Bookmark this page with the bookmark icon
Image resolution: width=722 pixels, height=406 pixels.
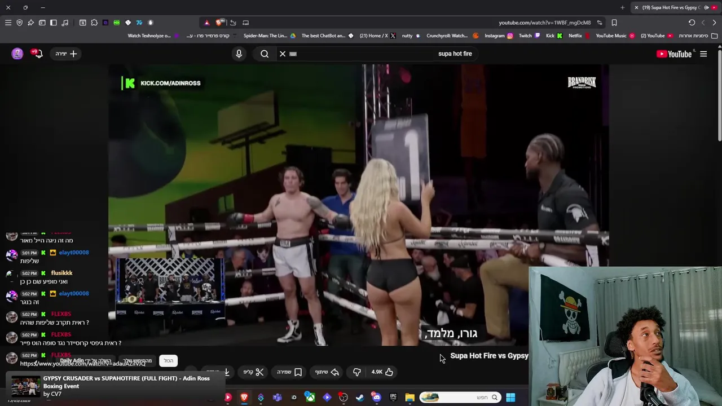(x=614, y=23)
